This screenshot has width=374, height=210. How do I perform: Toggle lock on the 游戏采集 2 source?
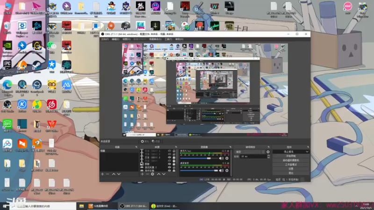174,168
